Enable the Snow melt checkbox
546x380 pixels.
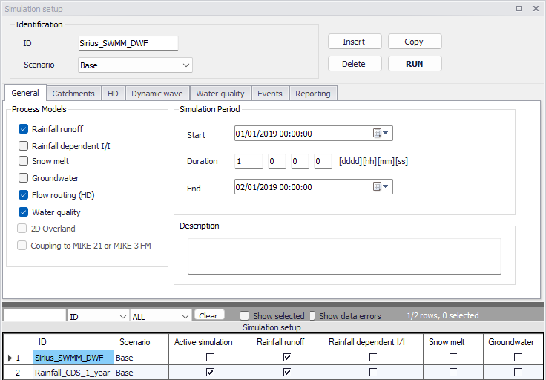(x=23, y=160)
